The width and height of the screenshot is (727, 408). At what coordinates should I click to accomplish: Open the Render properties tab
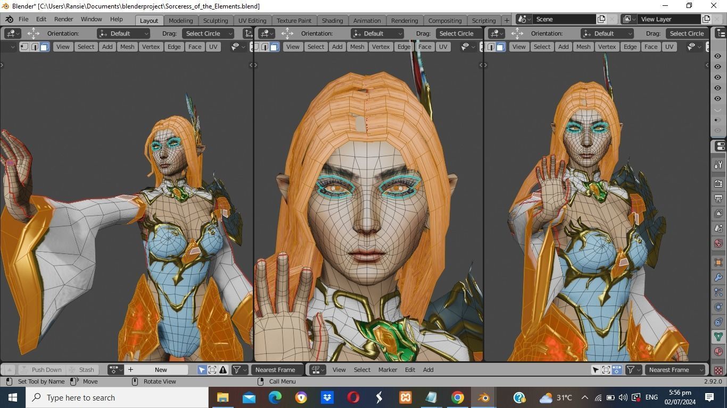tap(718, 184)
